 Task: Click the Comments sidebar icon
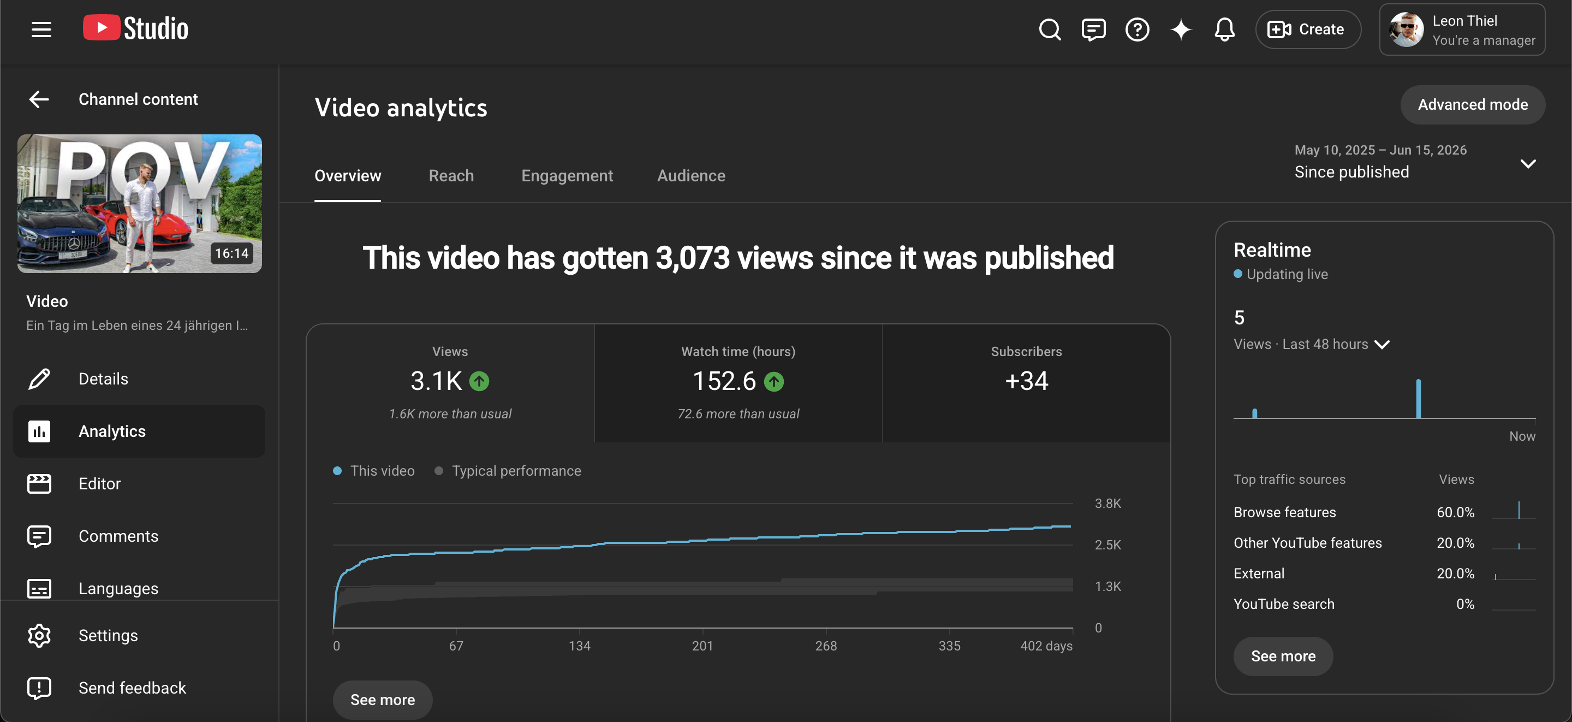tap(39, 536)
